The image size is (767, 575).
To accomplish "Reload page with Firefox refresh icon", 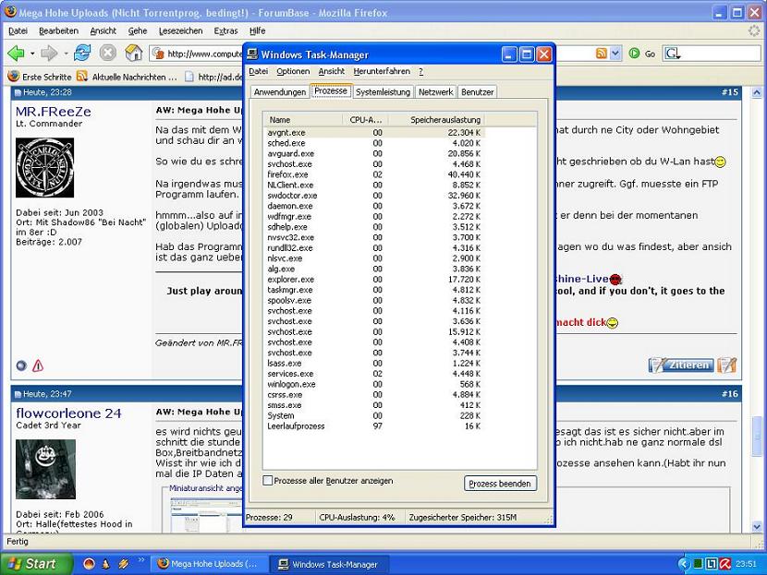I will [x=82, y=53].
